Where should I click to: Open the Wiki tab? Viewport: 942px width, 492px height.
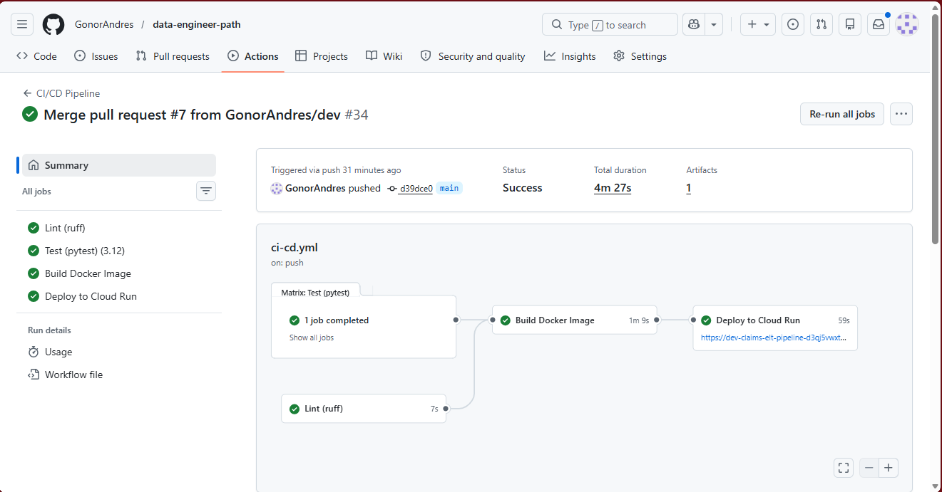[x=384, y=56]
